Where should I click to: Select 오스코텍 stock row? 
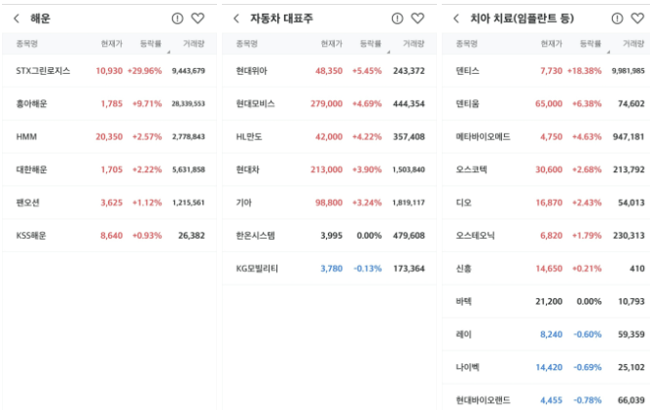(546, 169)
